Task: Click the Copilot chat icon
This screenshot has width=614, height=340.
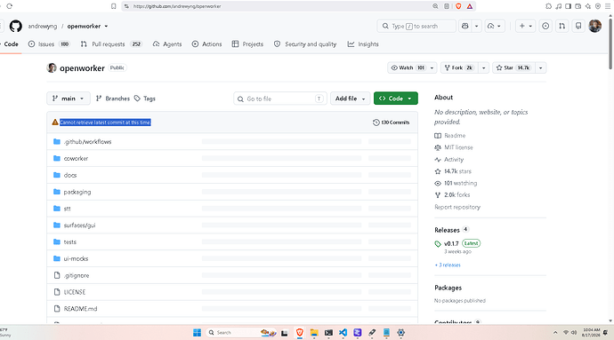Action: pos(465,26)
